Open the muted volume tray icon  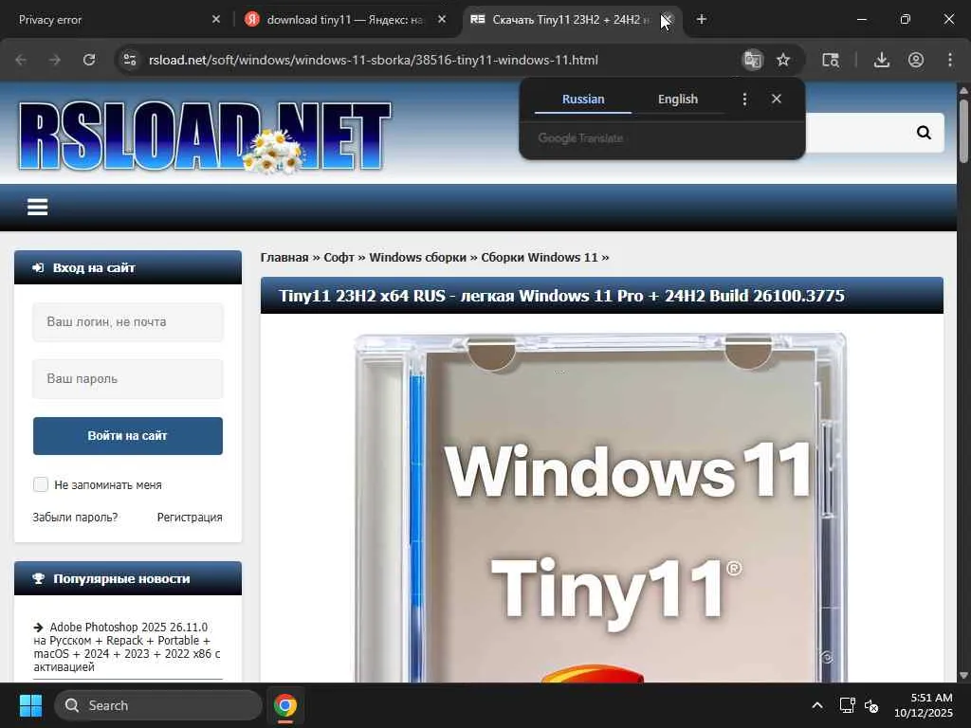871,705
